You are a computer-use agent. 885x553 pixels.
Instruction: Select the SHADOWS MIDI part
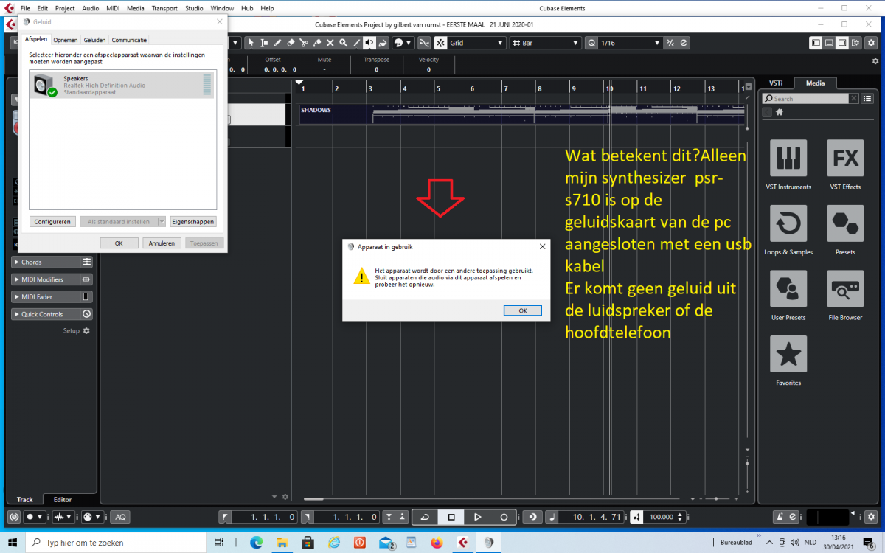click(522, 114)
